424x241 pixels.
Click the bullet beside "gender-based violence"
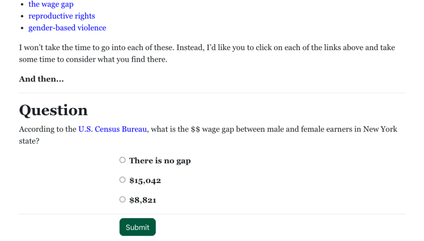pyautogui.click(x=22, y=28)
